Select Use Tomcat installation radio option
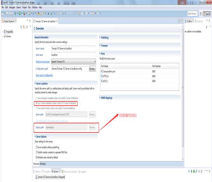 click(x=36, y=103)
